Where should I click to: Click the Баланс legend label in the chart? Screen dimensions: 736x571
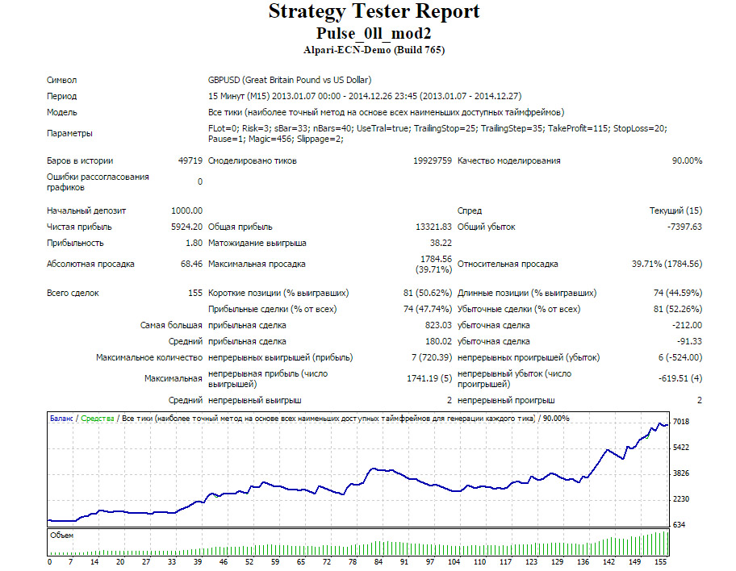(x=61, y=419)
